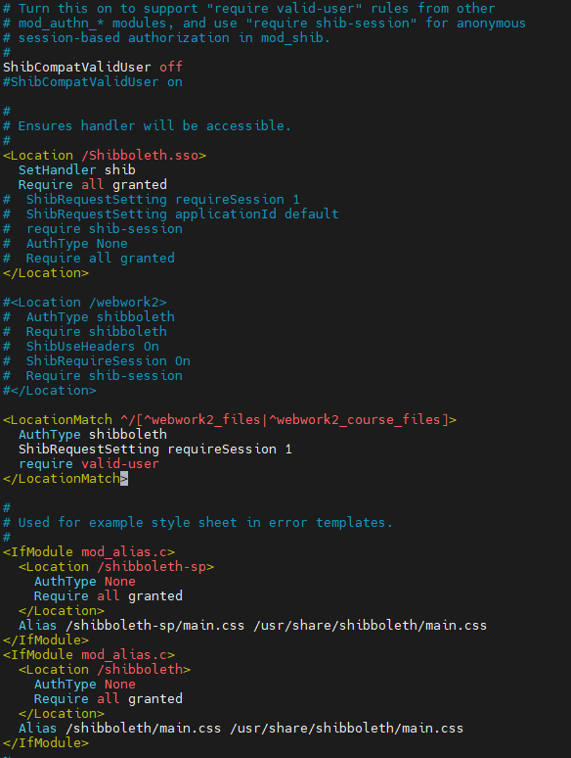Place cursor on '/Shibboleth.sso' location path

(140, 155)
